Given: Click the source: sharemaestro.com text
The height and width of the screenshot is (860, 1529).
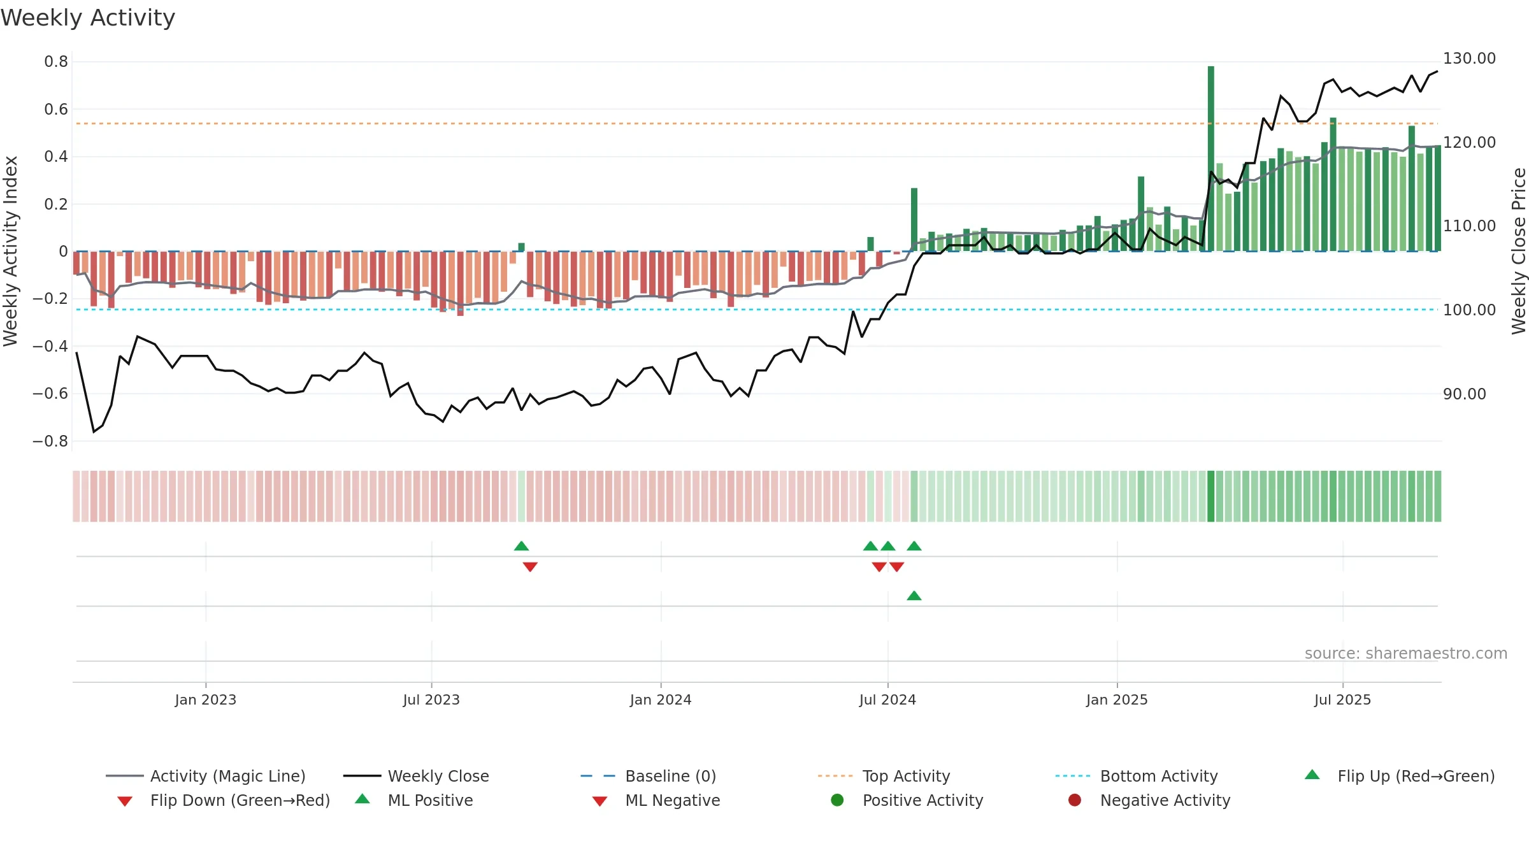Looking at the screenshot, I should click(x=1406, y=654).
